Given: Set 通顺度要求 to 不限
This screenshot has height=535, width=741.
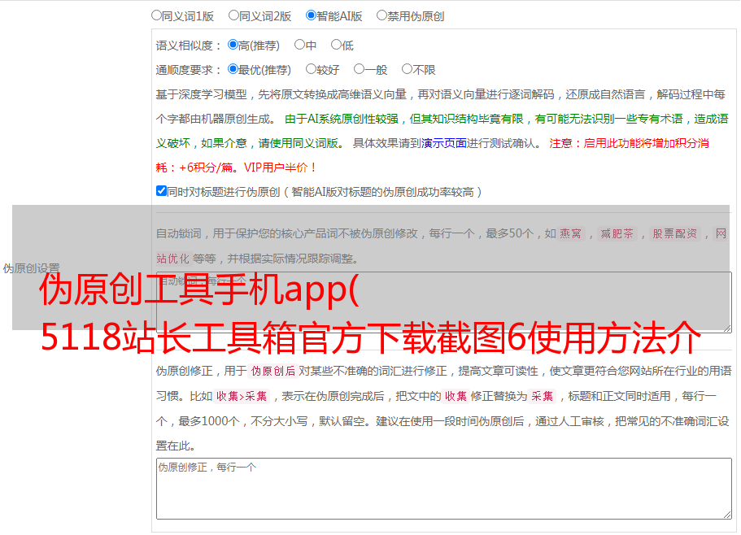Looking at the screenshot, I should 408,70.
